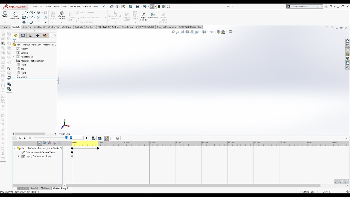
Task: Switch to the 3D Views tab
Action: click(45, 188)
